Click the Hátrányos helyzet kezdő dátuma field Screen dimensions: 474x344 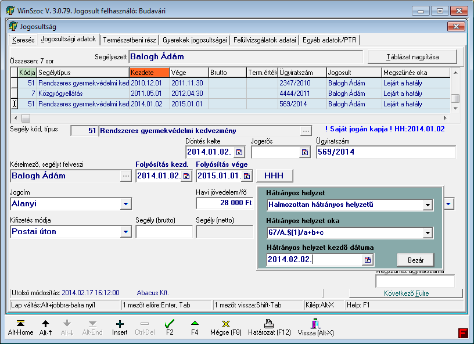315,260
